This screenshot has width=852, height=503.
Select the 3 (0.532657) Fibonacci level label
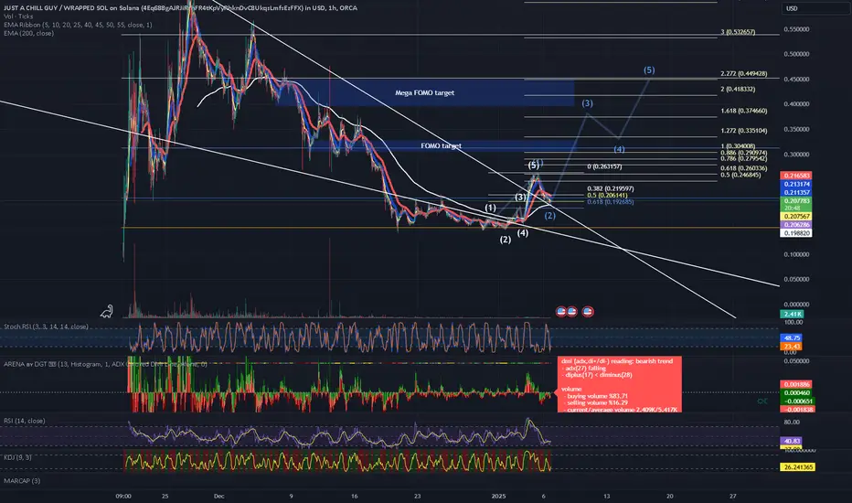point(738,32)
